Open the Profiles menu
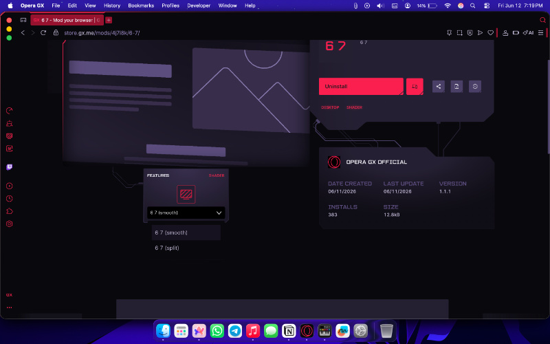Image resolution: width=550 pixels, height=344 pixels. [170, 6]
